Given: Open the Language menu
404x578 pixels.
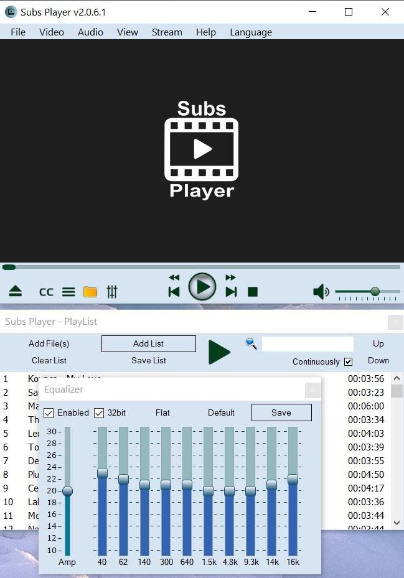Looking at the screenshot, I should coord(251,32).
